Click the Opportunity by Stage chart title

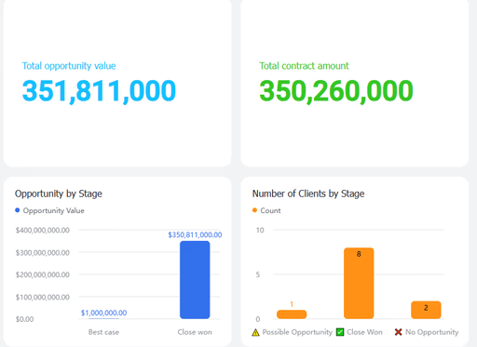tap(59, 194)
